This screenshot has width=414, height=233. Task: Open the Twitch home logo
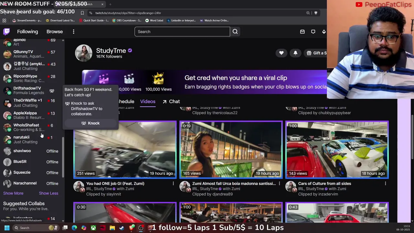(6, 31)
